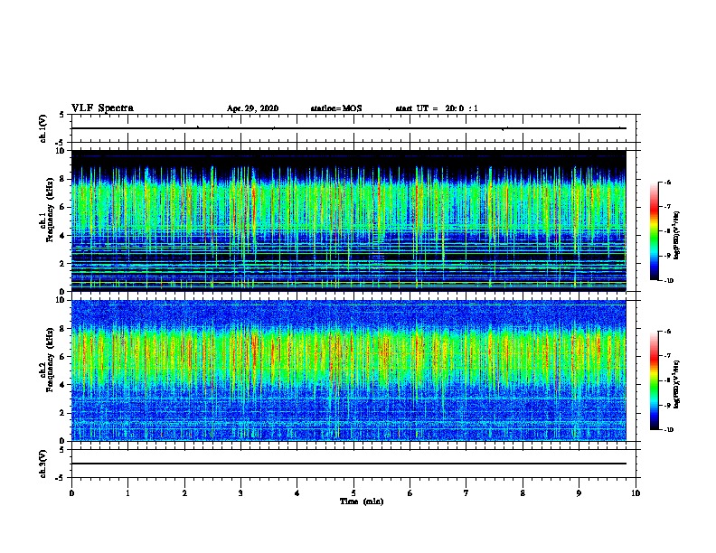Click the "ch.1(V)" axis label
This screenshot has height=553, width=716.
click(42, 128)
